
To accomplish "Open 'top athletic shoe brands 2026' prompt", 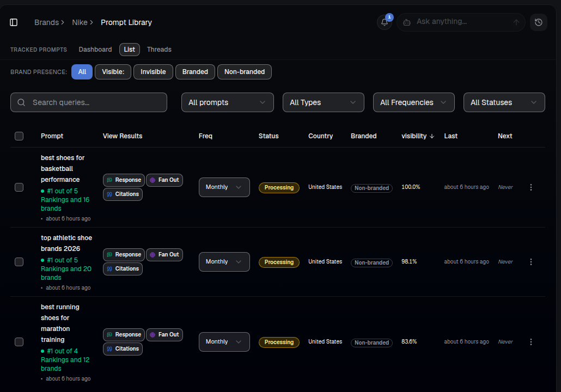I will point(66,243).
